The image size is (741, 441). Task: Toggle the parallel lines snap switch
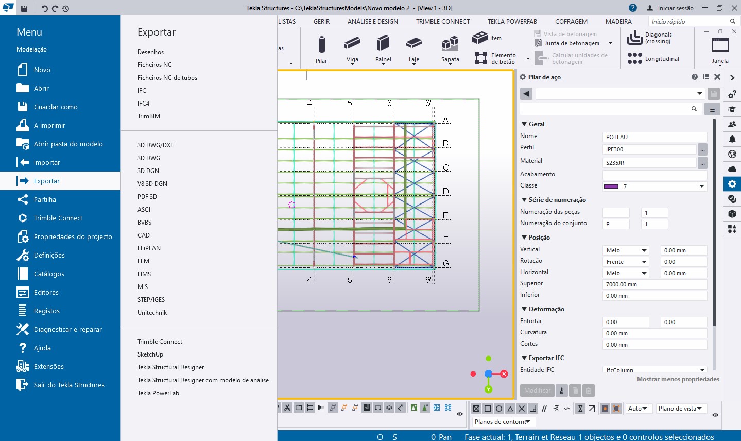pyautogui.click(x=544, y=409)
